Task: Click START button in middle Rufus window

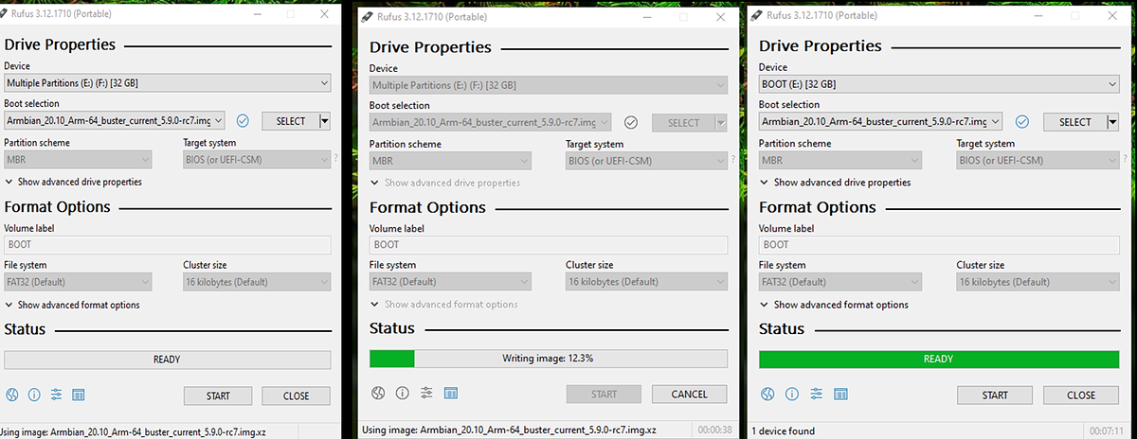Action: [x=604, y=394]
